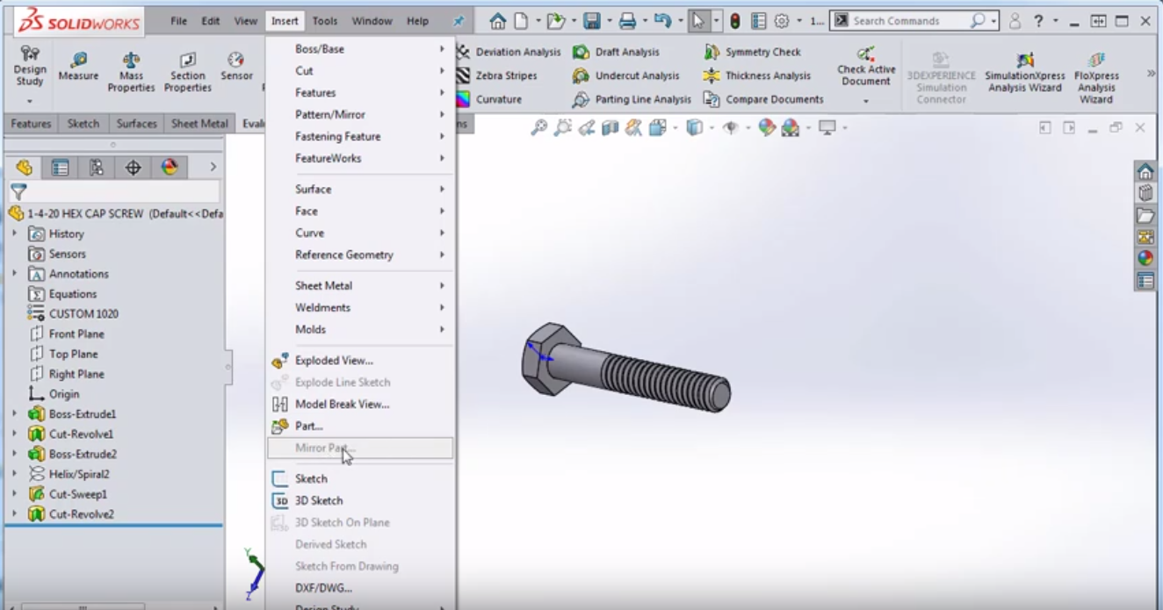Screen dimensions: 1163x610
Task: Choose DXF/DWG... menu item
Action: (360, 588)
